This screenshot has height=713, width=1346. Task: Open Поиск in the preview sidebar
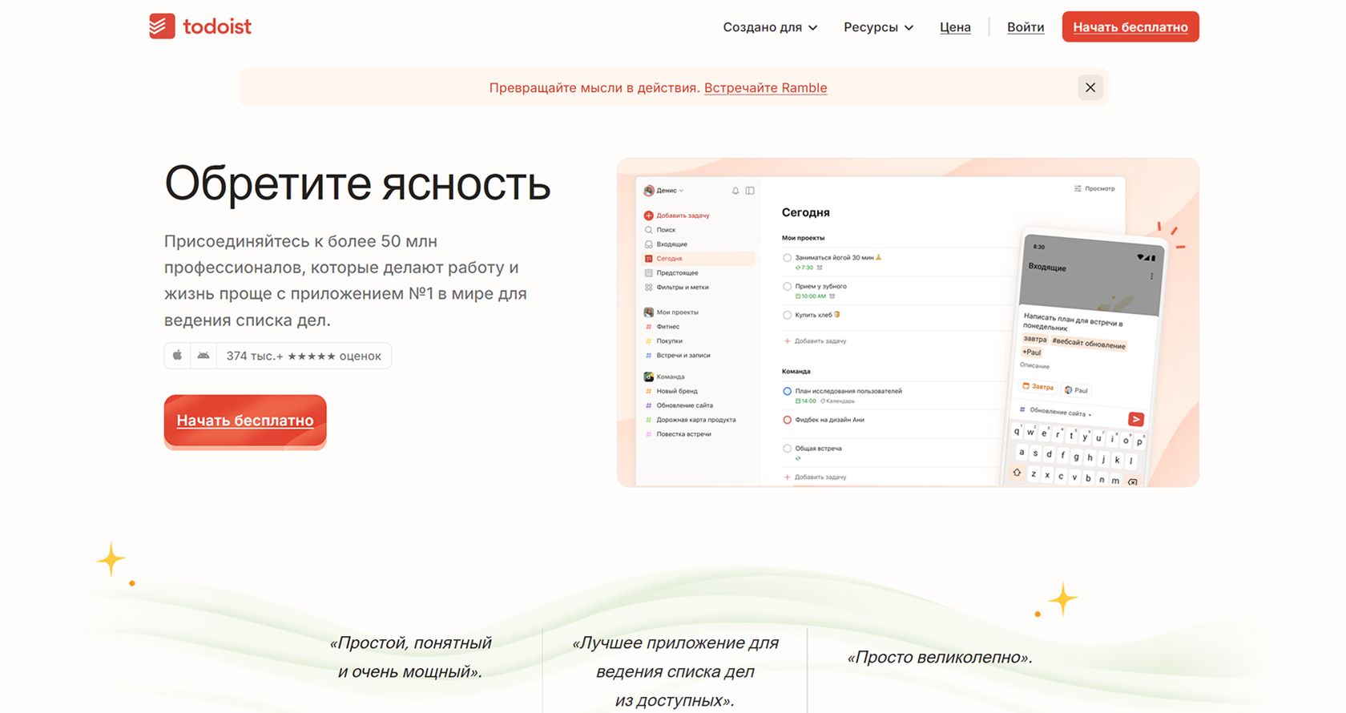click(660, 230)
